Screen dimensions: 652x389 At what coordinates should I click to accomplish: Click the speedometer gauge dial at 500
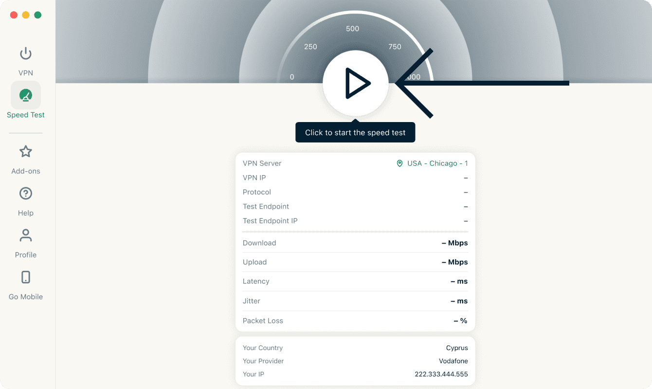click(x=352, y=29)
